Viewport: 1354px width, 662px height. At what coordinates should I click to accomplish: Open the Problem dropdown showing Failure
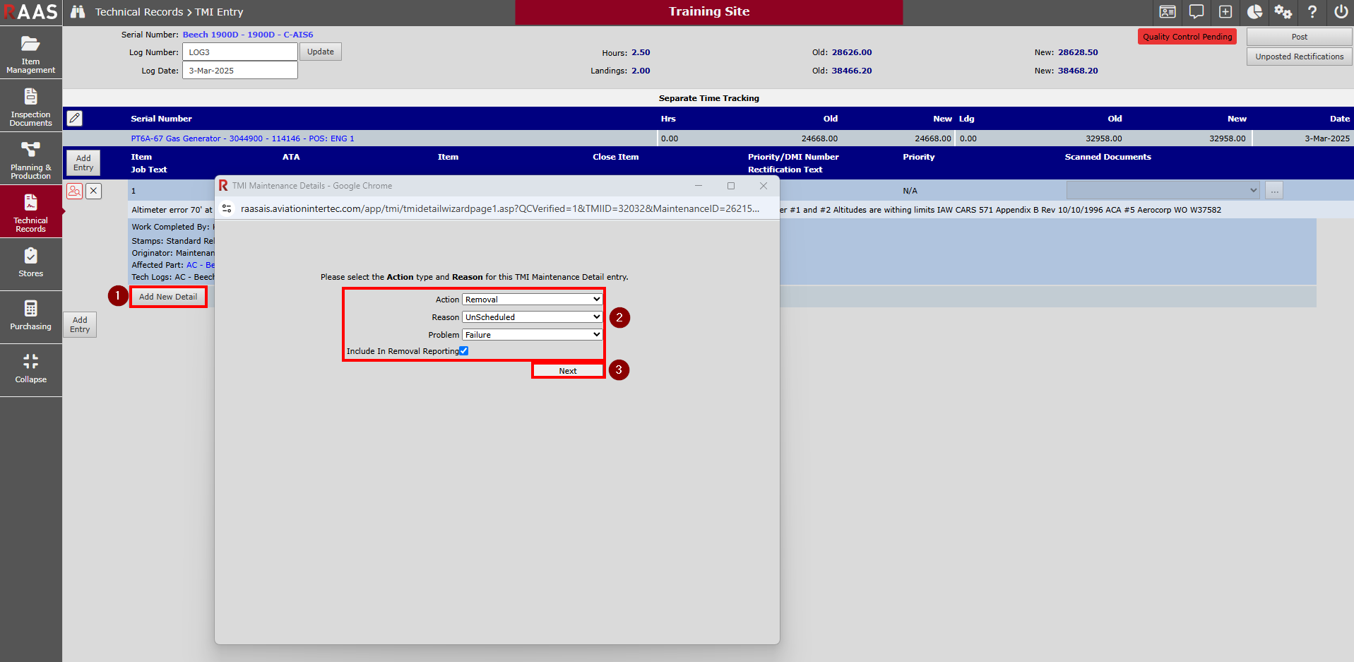tap(532, 335)
